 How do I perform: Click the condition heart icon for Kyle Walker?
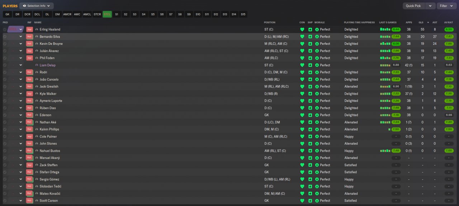(302, 94)
